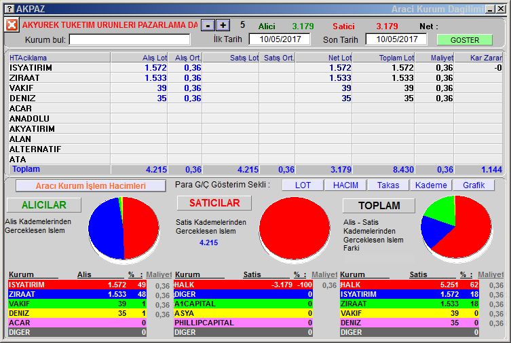Click the ALICILAR button
The image size is (511, 343).
tap(44, 204)
